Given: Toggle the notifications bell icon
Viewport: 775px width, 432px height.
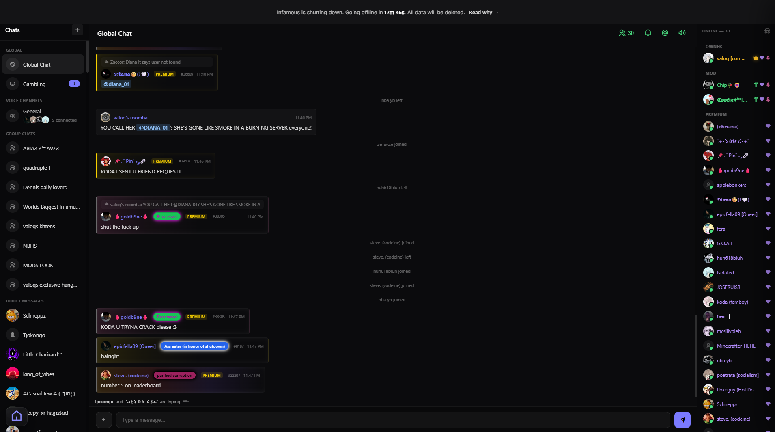Looking at the screenshot, I should pyautogui.click(x=648, y=33).
